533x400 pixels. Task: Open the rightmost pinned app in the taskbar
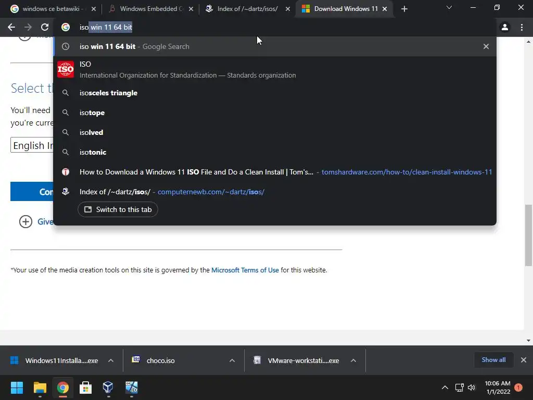tap(132, 387)
